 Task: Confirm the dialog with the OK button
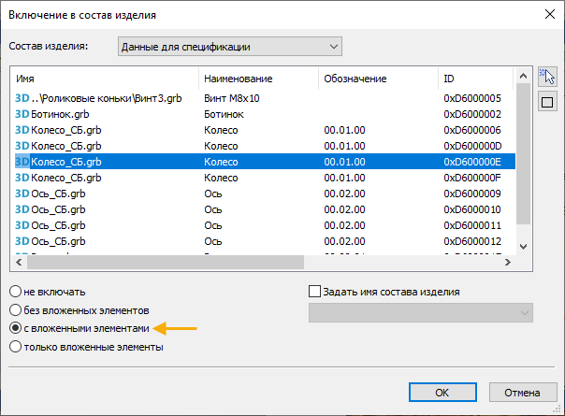tap(442, 392)
